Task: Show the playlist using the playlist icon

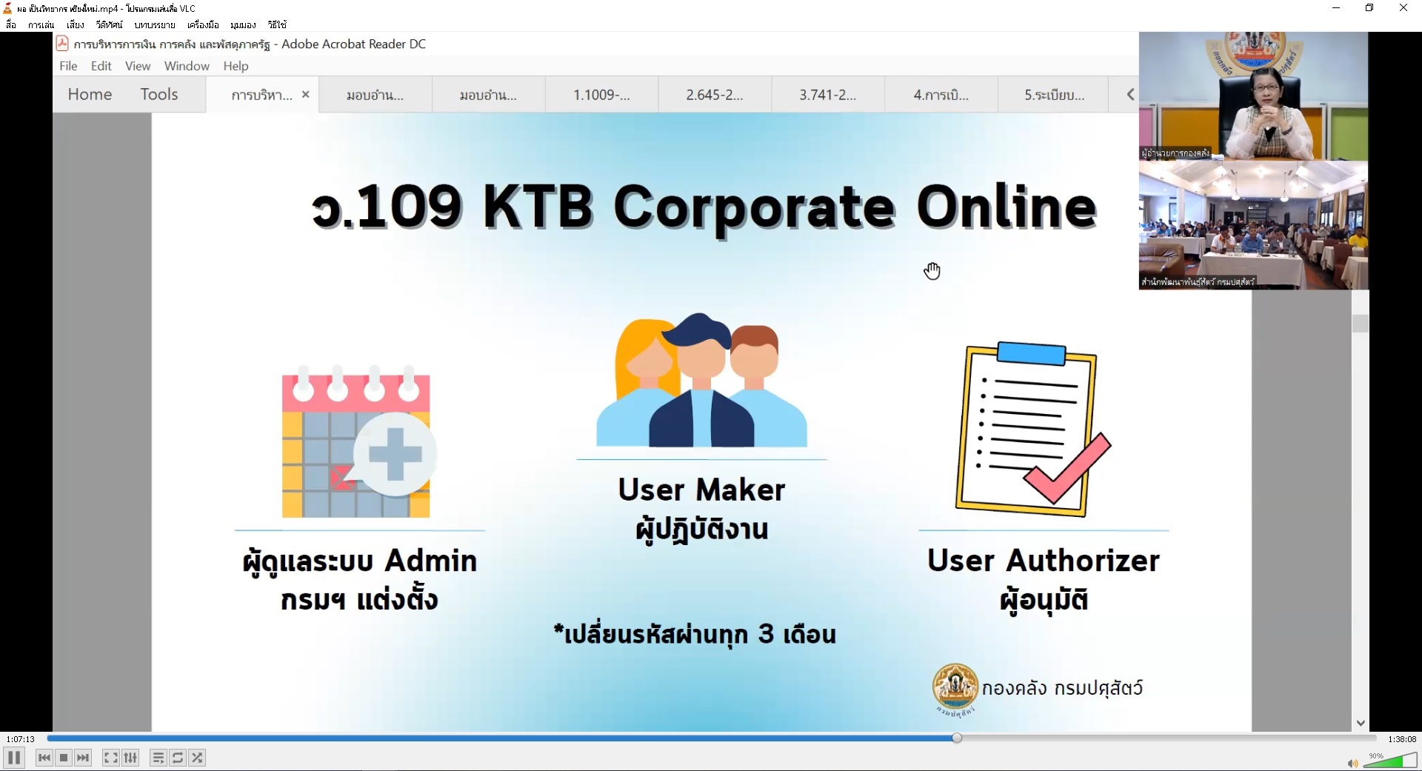Action: (158, 758)
